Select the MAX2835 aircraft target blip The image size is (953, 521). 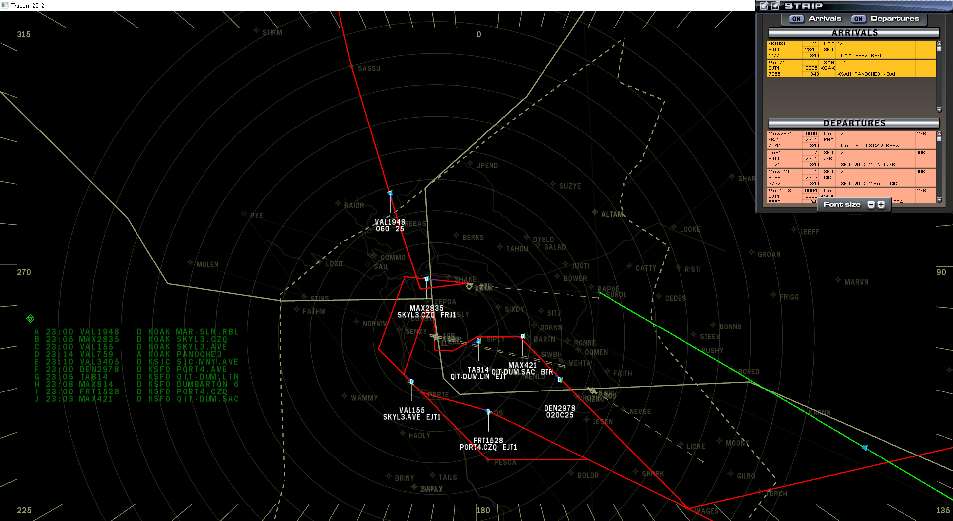(x=427, y=279)
